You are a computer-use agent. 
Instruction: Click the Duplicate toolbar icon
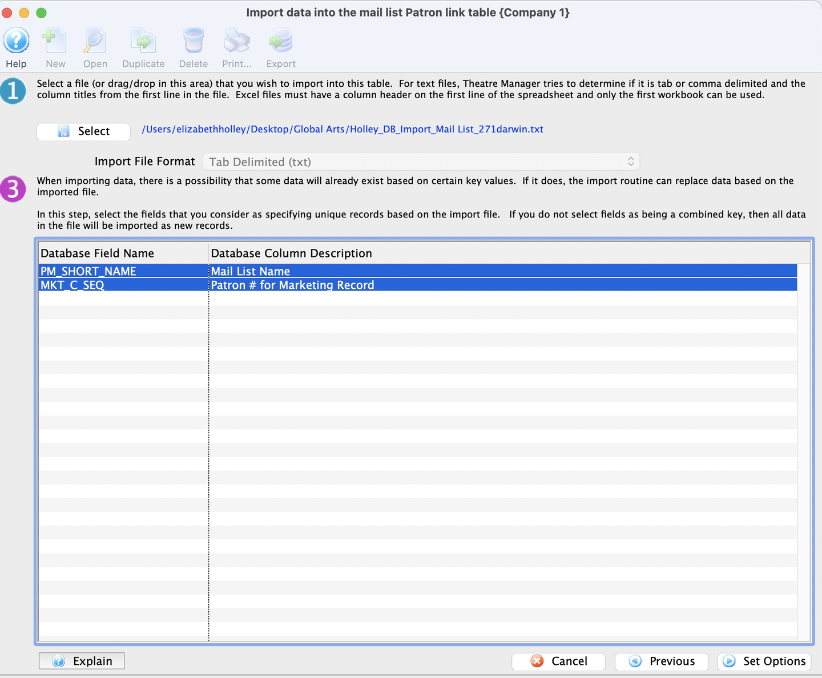143,41
